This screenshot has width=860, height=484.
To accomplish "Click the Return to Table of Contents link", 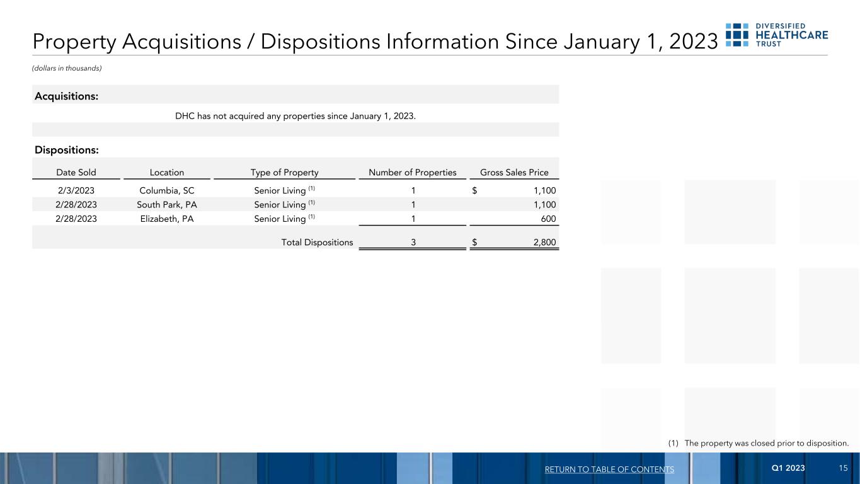I will click(x=608, y=470).
